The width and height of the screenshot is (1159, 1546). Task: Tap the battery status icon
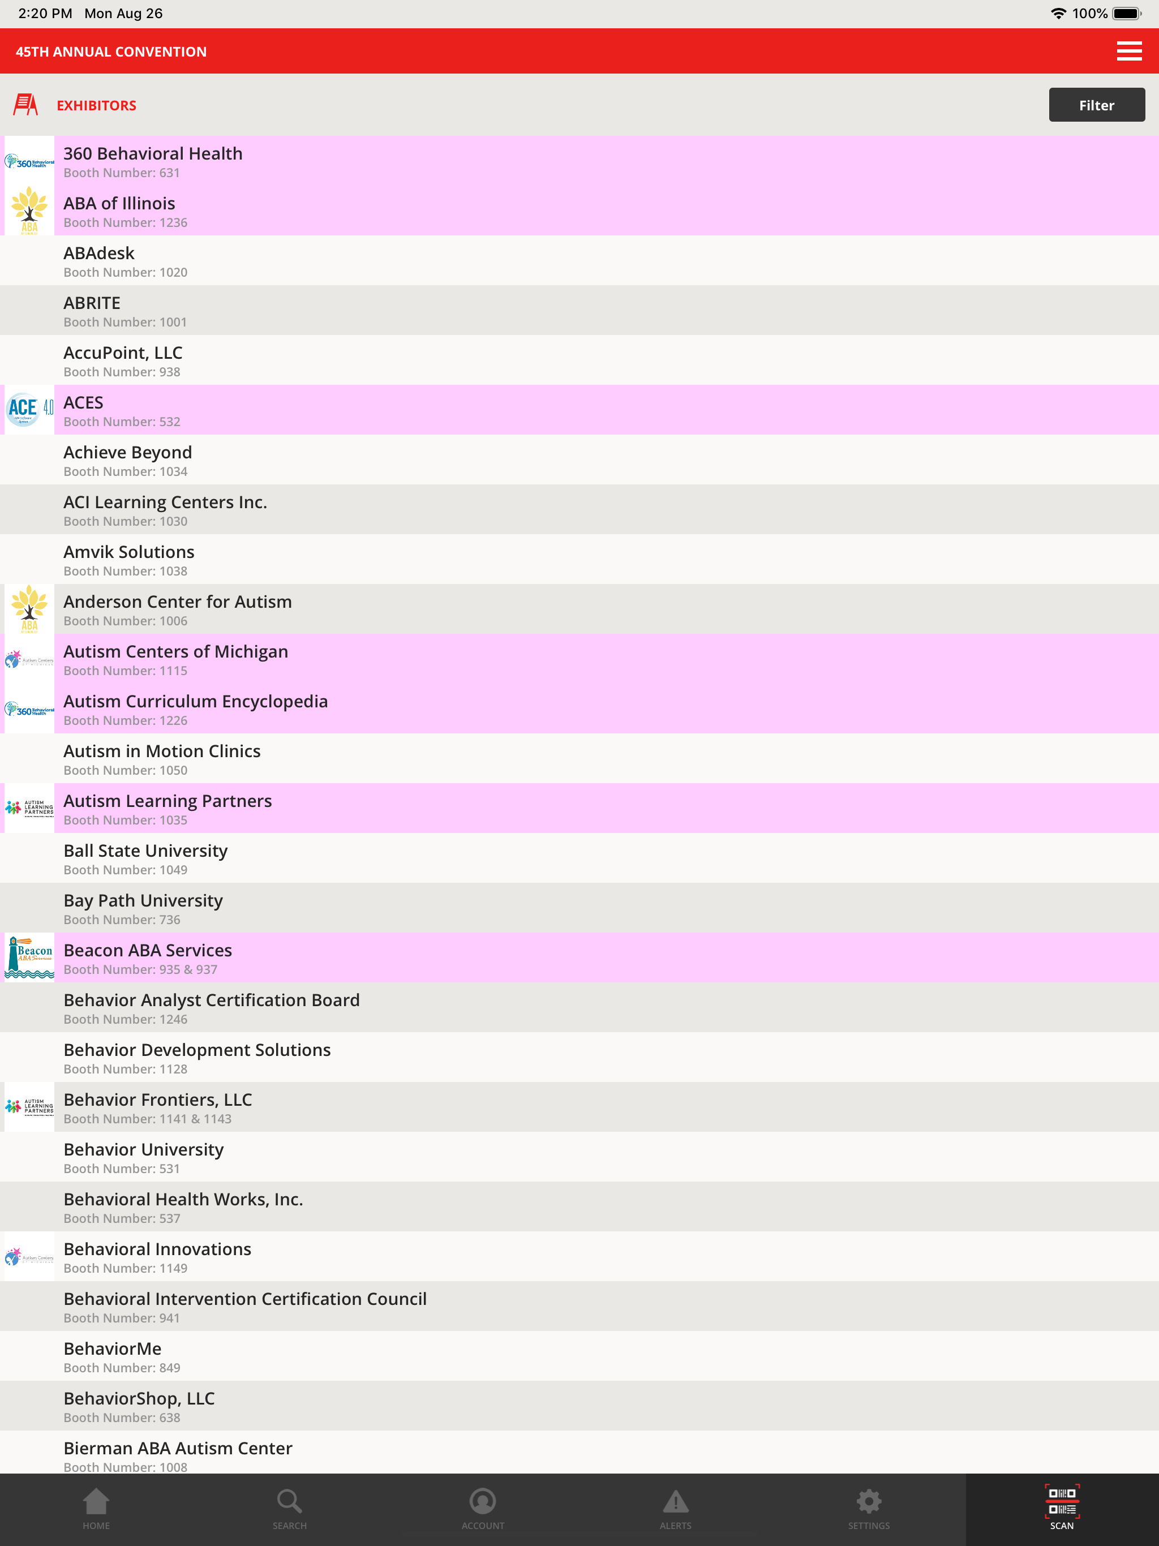(x=1127, y=13)
